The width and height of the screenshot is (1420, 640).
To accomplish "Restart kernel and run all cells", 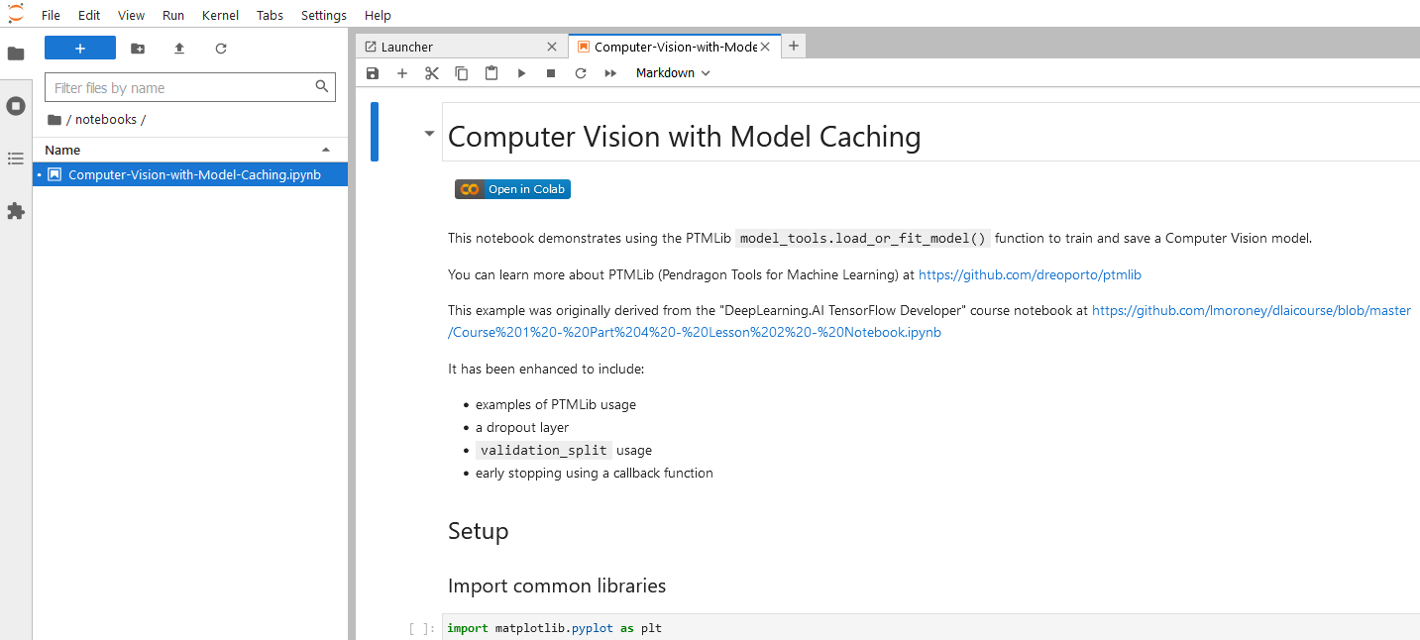I will pos(610,73).
